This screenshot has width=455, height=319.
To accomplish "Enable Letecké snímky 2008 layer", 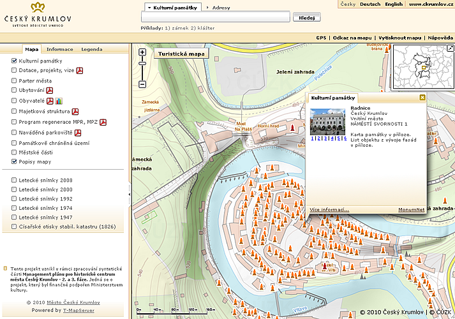I will pyautogui.click(x=14, y=180).
